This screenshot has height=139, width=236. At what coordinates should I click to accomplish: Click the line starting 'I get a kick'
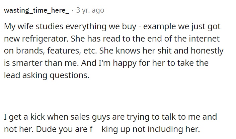[x=110, y=117]
